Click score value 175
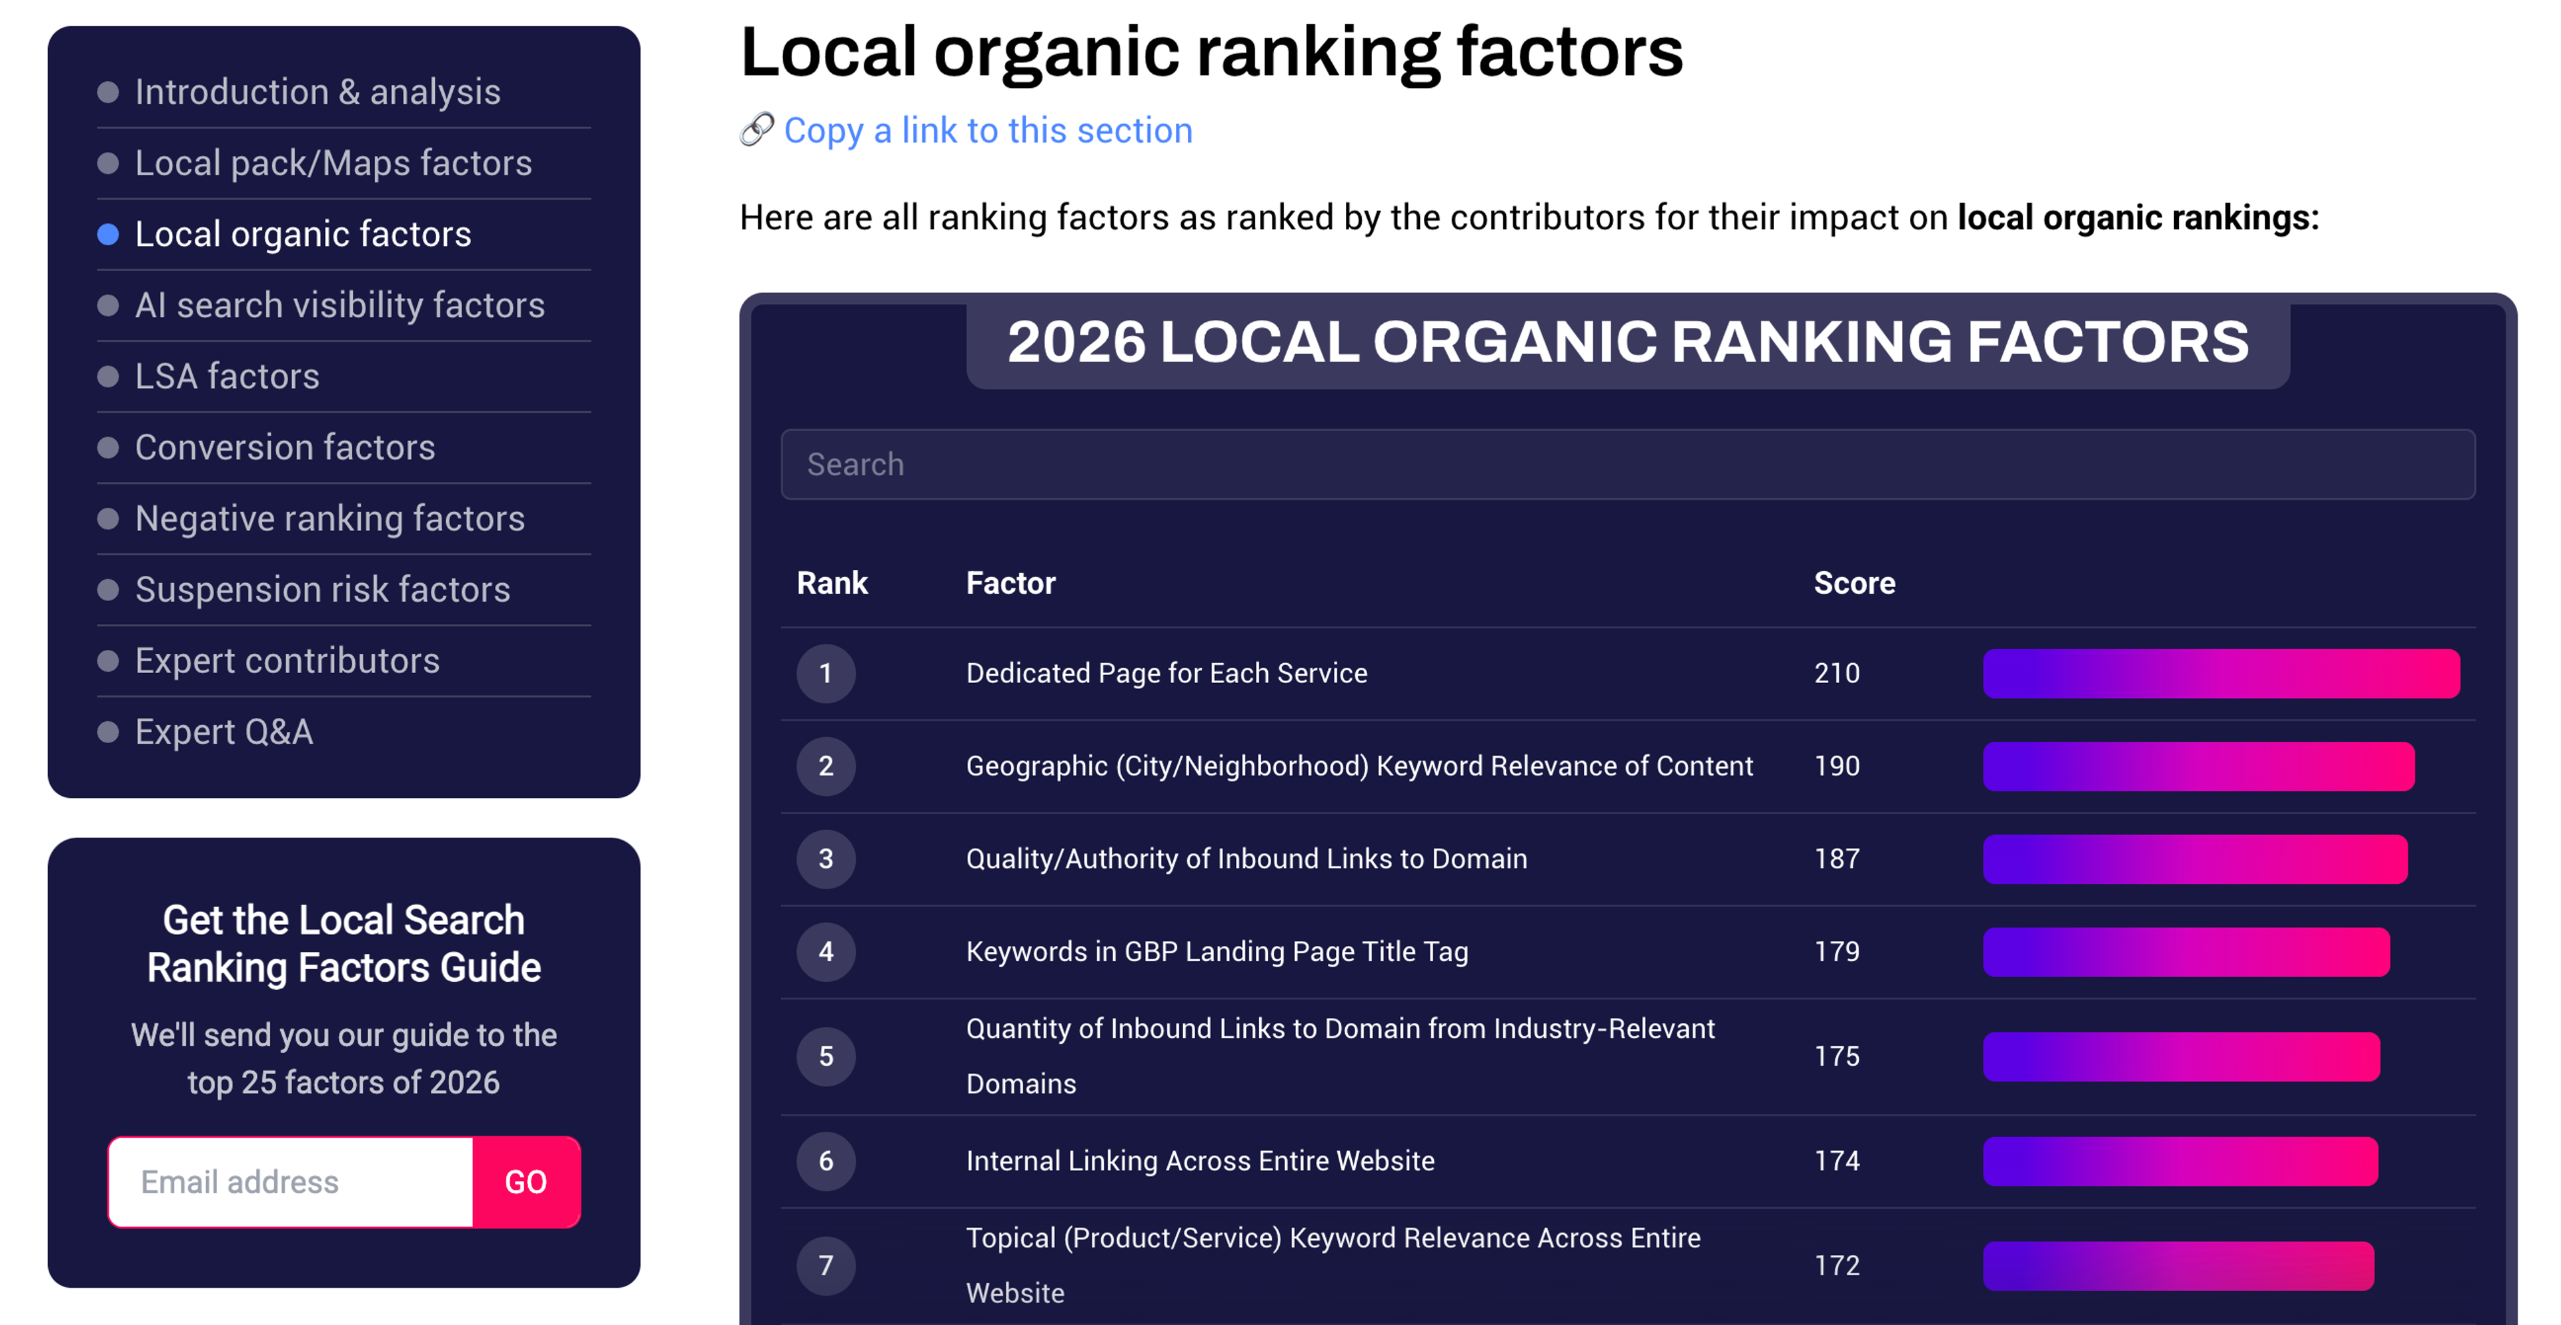Image resolution: width=2561 pixels, height=1325 pixels. [x=1836, y=1056]
